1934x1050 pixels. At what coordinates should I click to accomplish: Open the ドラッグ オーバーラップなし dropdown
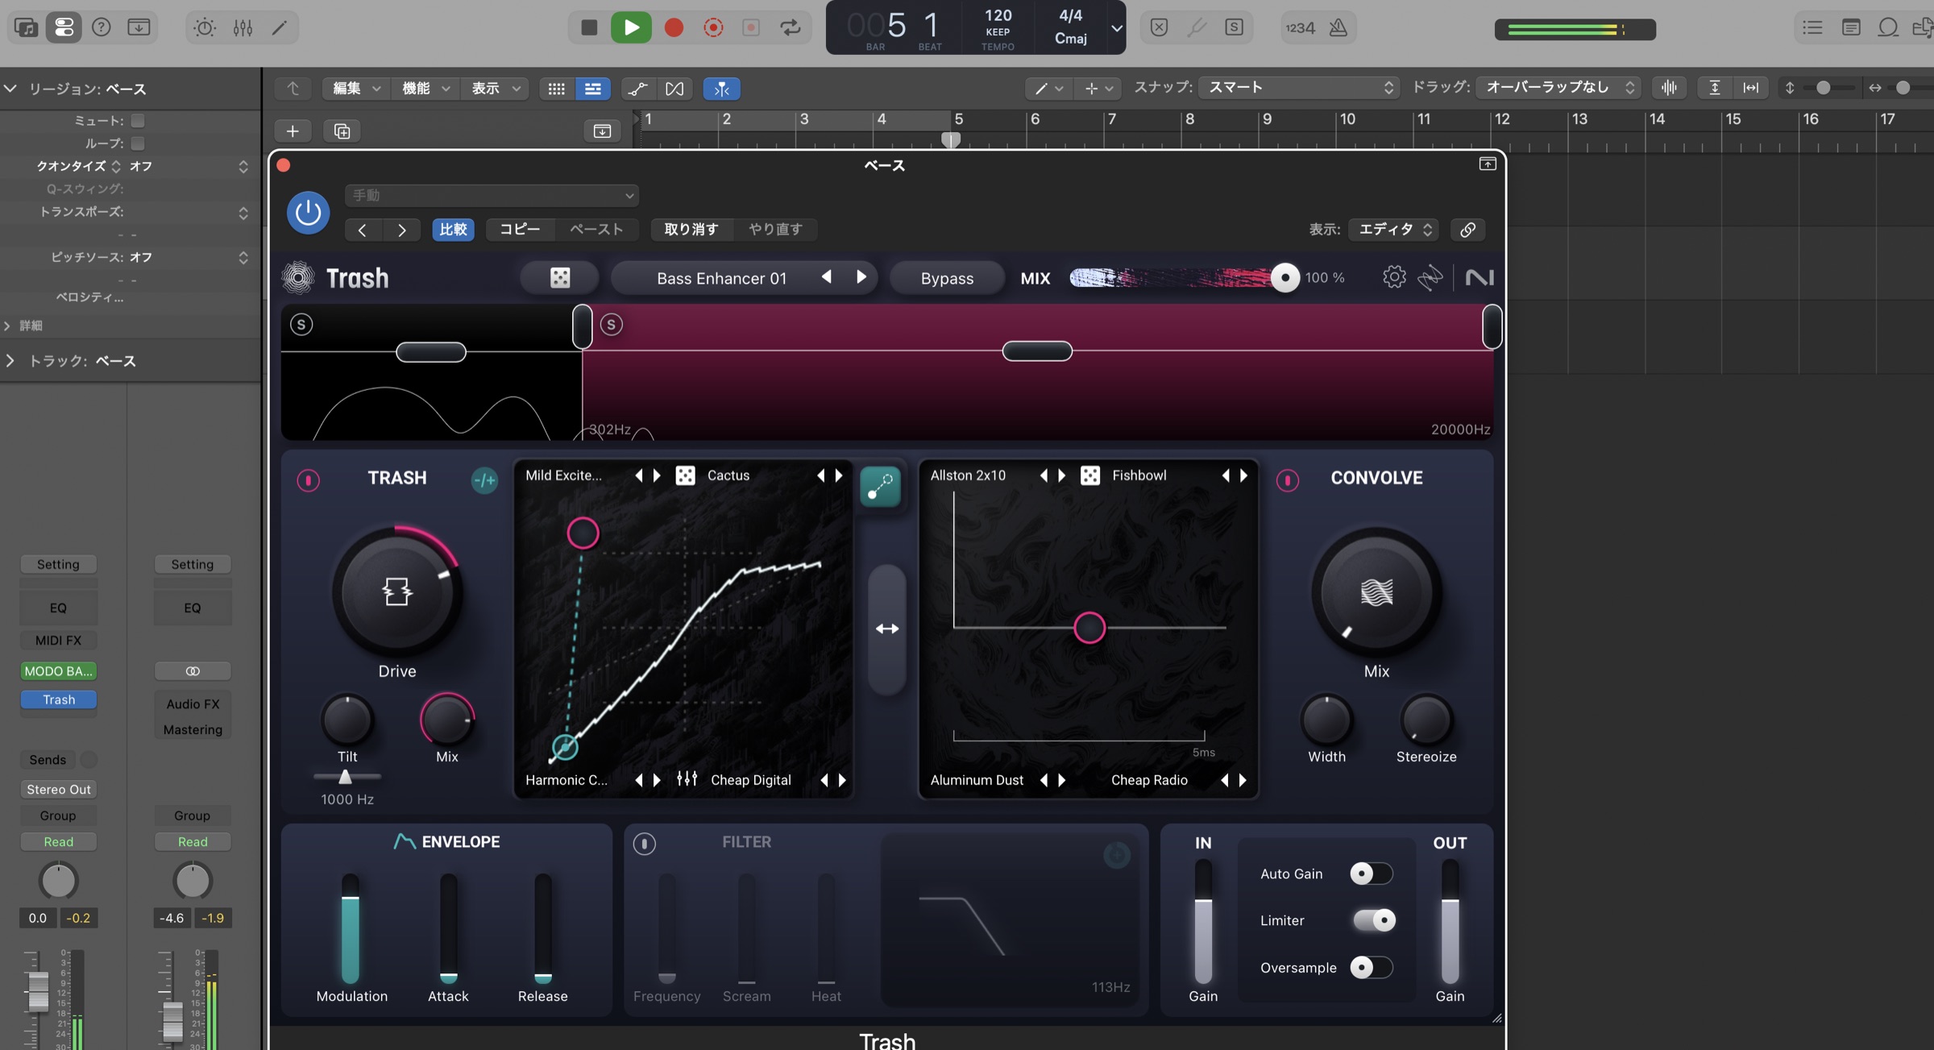pos(1558,88)
